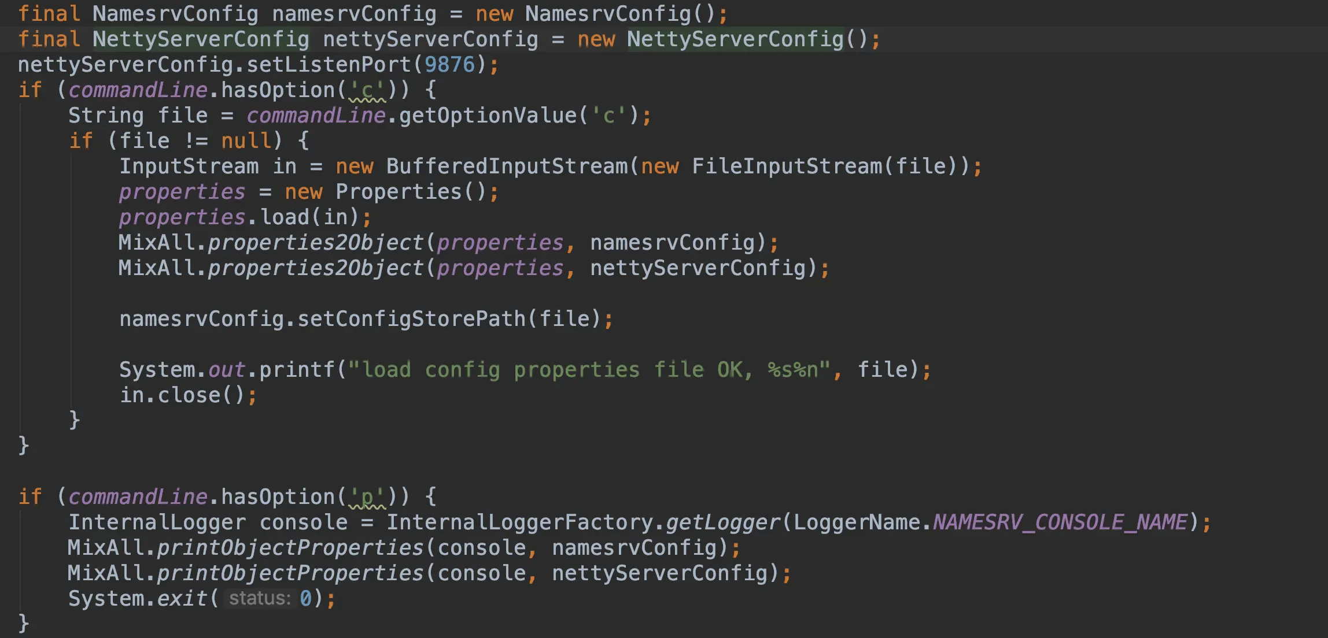Click the NamesrvConfig constructor call

coord(607,14)
